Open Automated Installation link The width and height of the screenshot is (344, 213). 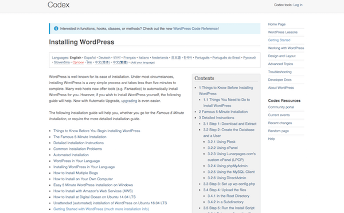[x=71, y=155]
